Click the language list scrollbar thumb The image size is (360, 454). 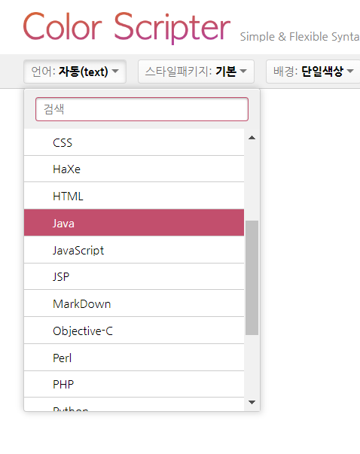252,278
